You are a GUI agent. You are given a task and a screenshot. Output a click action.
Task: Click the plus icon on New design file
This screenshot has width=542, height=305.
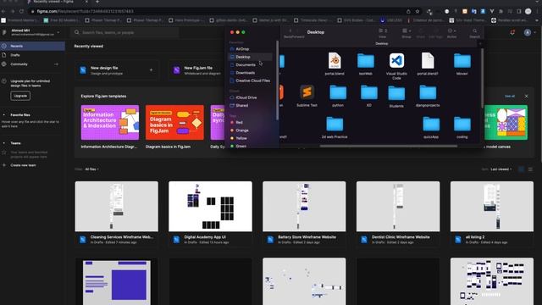(x=151, y=70)
